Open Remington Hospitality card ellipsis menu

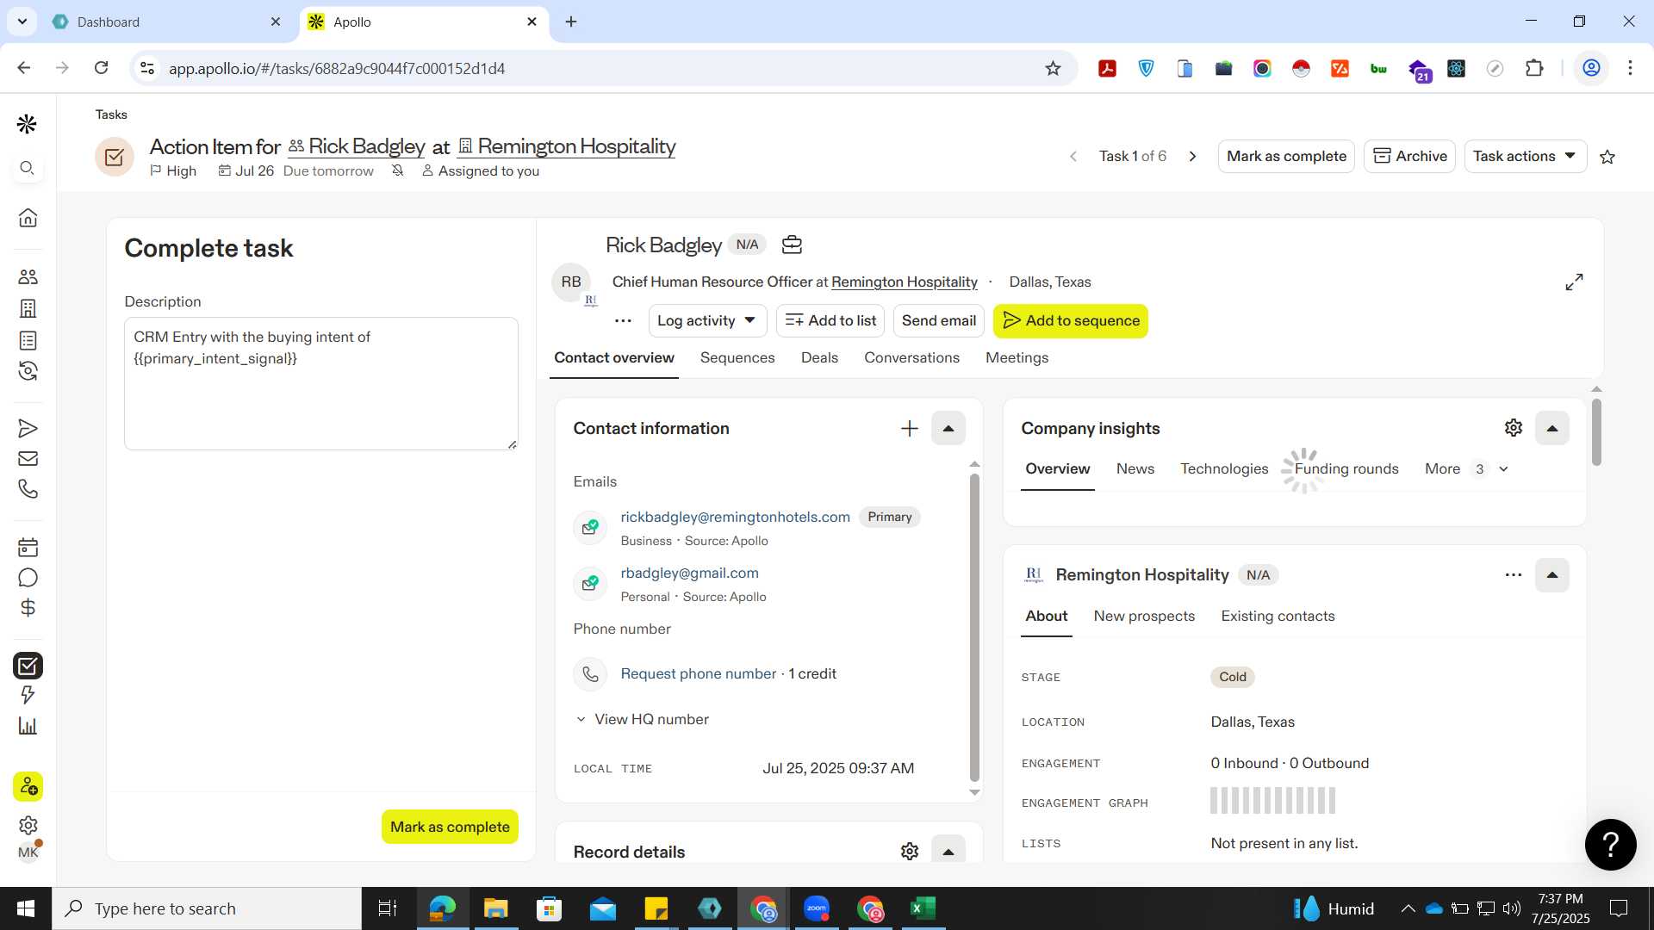point(1514,574)
